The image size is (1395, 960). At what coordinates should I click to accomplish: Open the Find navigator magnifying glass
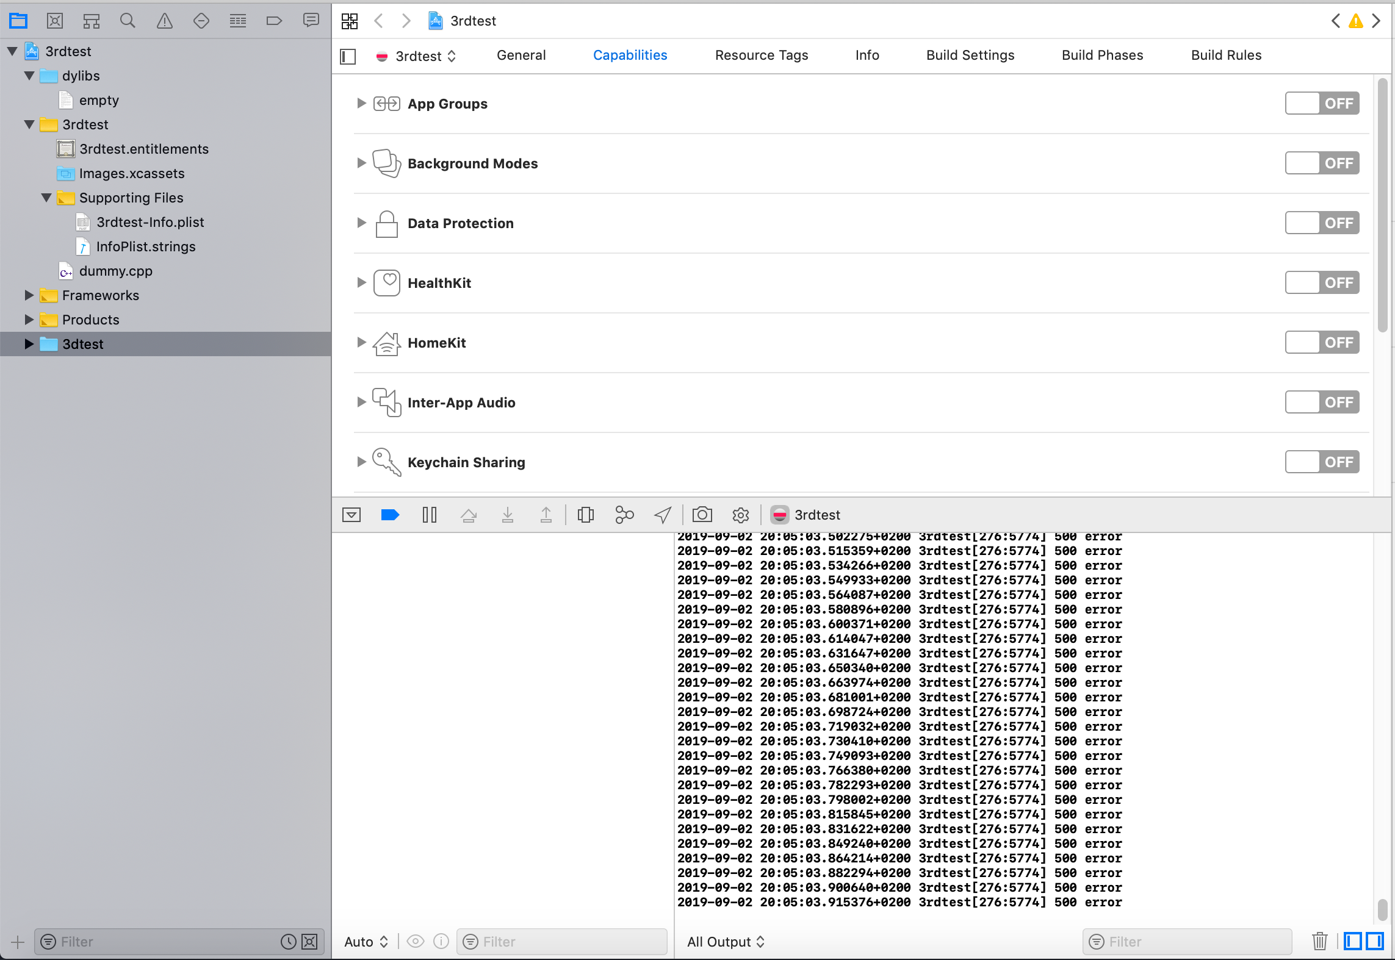(x=128, y=20)
